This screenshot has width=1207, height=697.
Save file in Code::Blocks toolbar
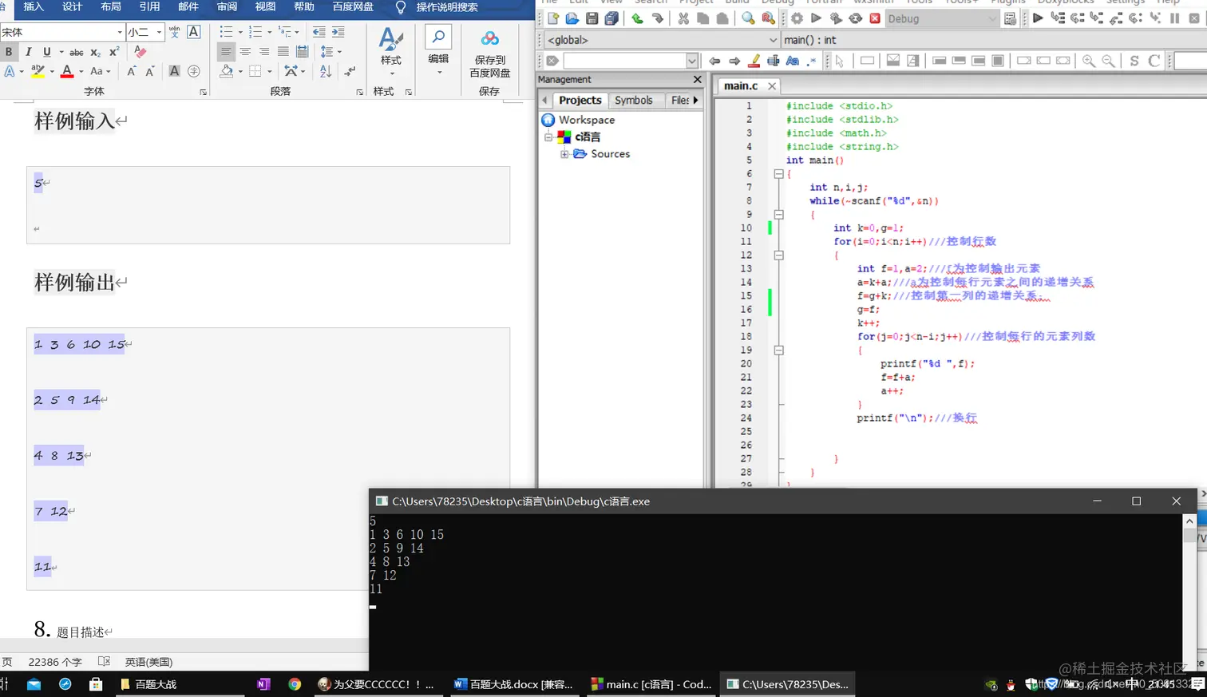point(592,18)
